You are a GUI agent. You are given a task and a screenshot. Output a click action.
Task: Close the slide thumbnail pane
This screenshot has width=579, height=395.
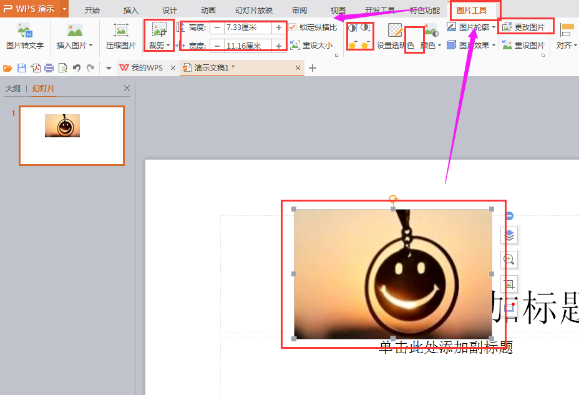(x=127, y=88)
